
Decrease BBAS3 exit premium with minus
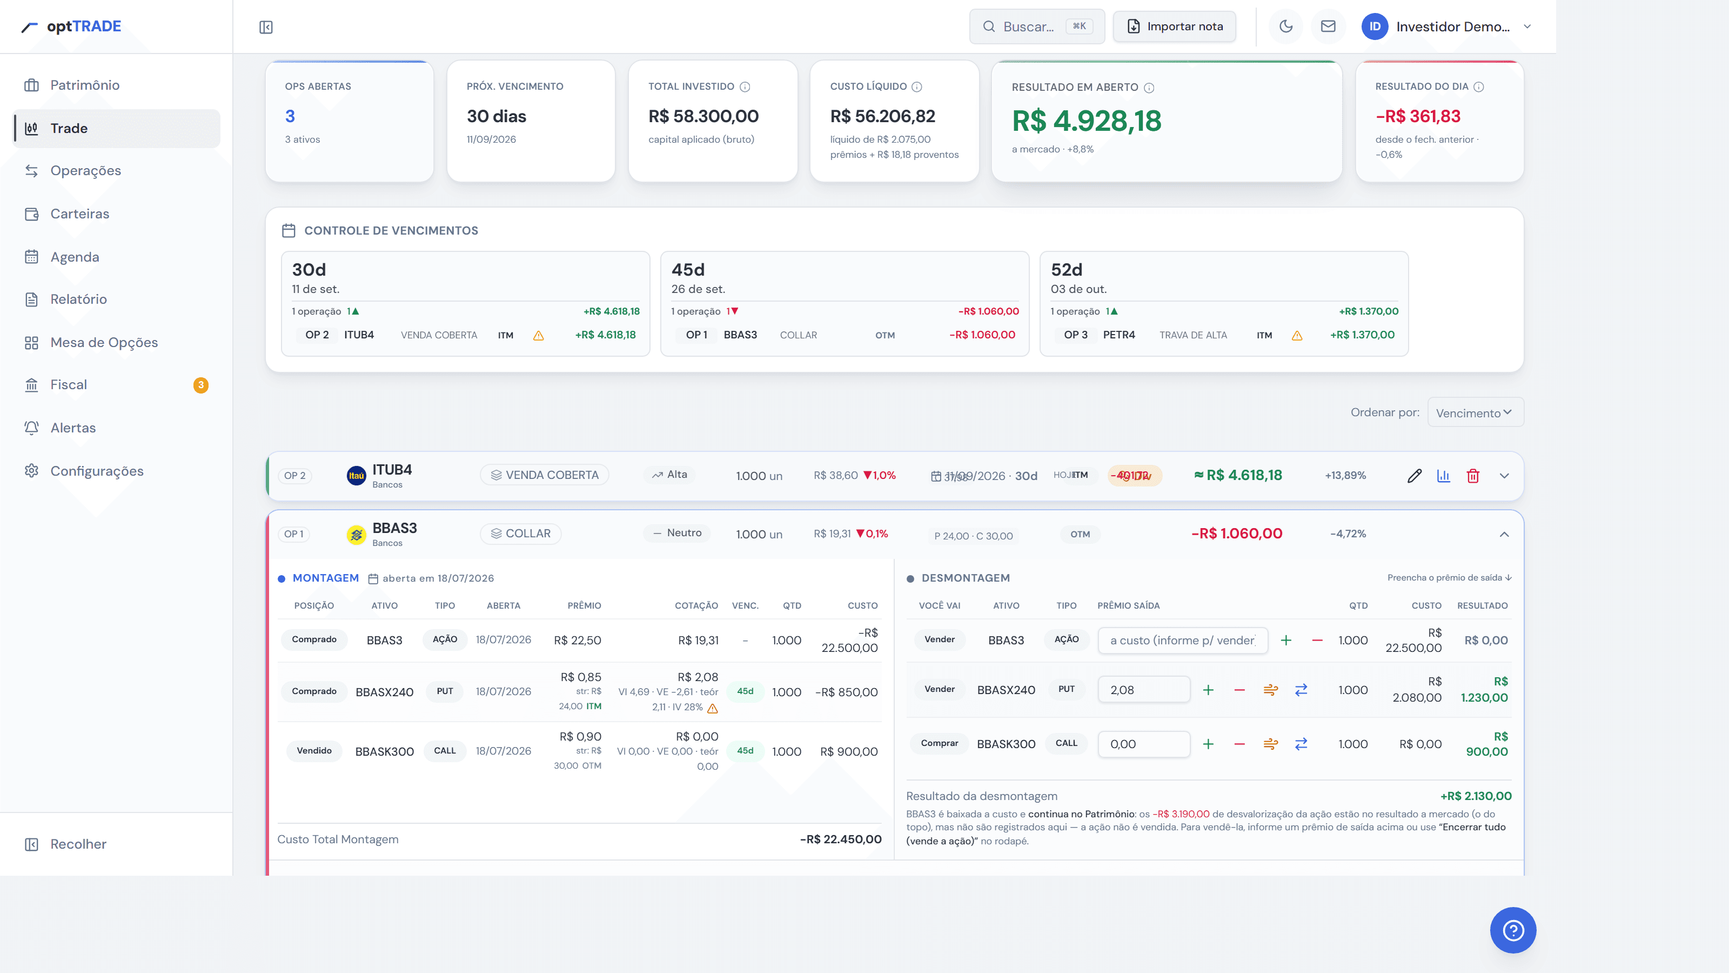[1317, 641]
